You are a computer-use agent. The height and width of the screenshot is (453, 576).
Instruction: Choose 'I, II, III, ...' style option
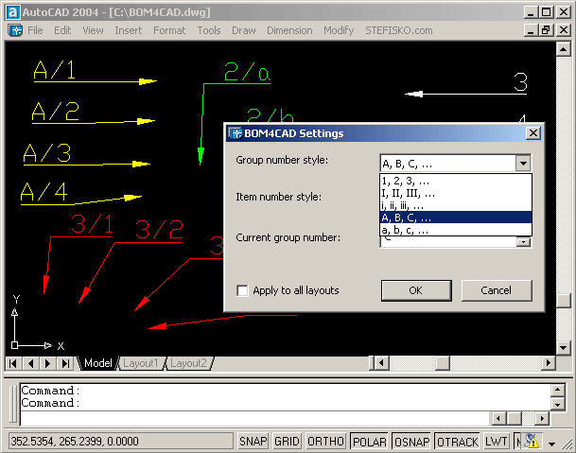456,193
